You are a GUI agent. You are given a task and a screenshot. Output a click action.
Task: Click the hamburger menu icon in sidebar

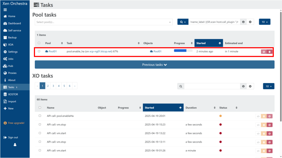click(5, 10)
